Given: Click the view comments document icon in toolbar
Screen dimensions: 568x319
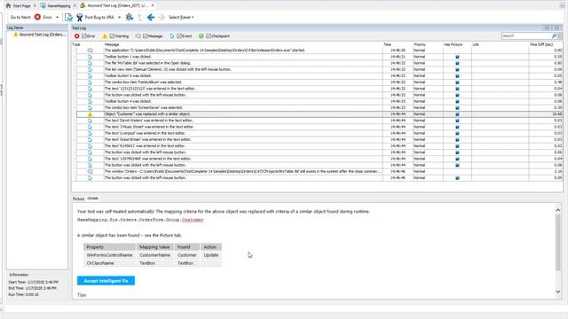Looking at the screenshot, I should click(68, 17).
